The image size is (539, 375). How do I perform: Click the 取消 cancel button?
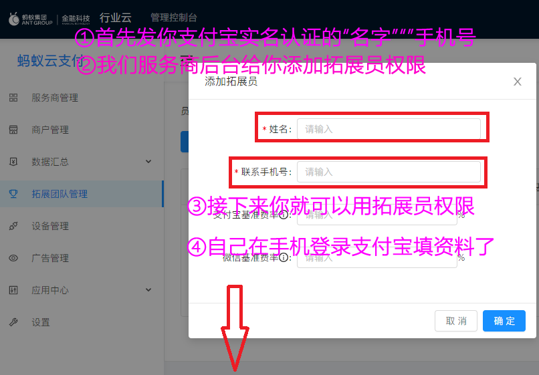pyautogui.click(x=456, y=321)
